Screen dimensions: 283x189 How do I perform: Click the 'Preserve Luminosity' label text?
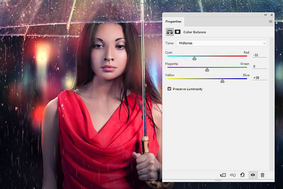click(x=188, y=89)
